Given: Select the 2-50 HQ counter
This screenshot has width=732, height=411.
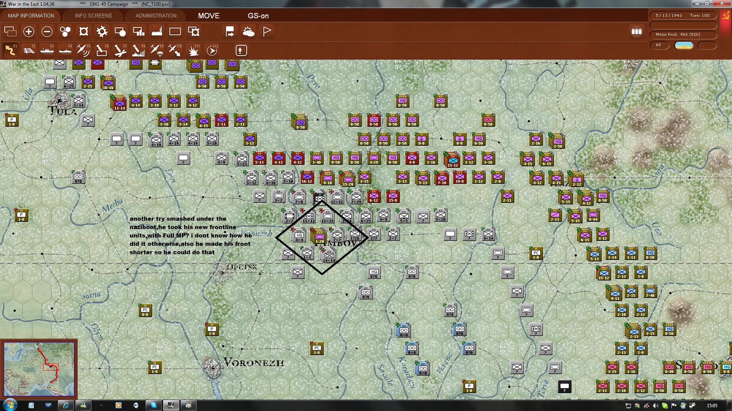Looking at the screenshot, I should (558, 142).
